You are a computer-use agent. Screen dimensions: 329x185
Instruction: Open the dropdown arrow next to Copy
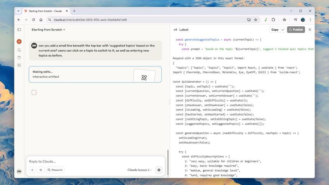282,30
